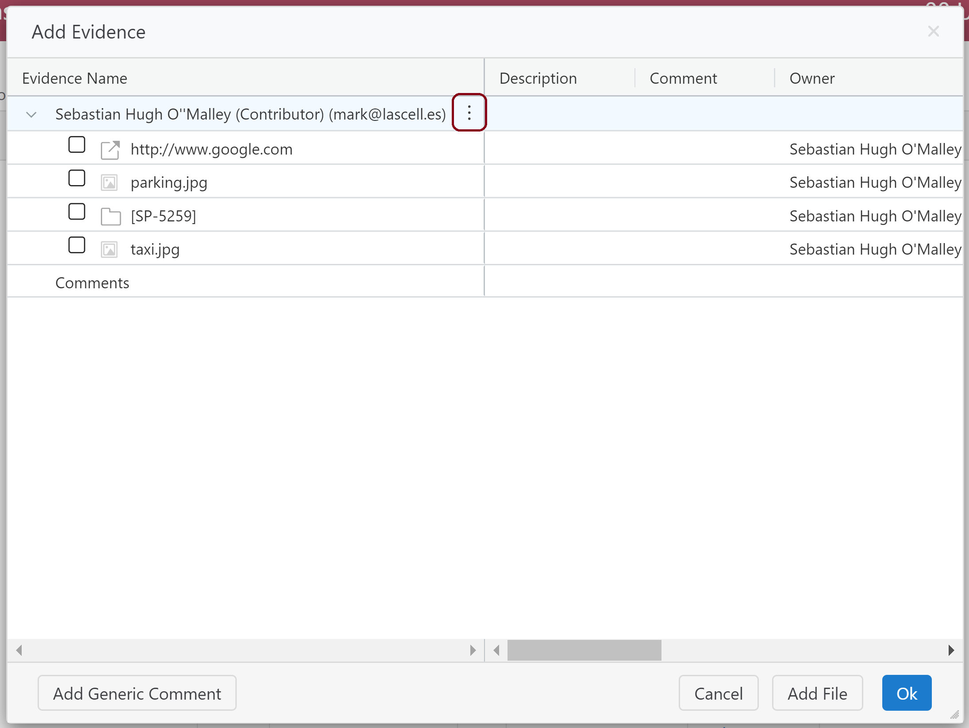Click the Add File button

(817, 693)
